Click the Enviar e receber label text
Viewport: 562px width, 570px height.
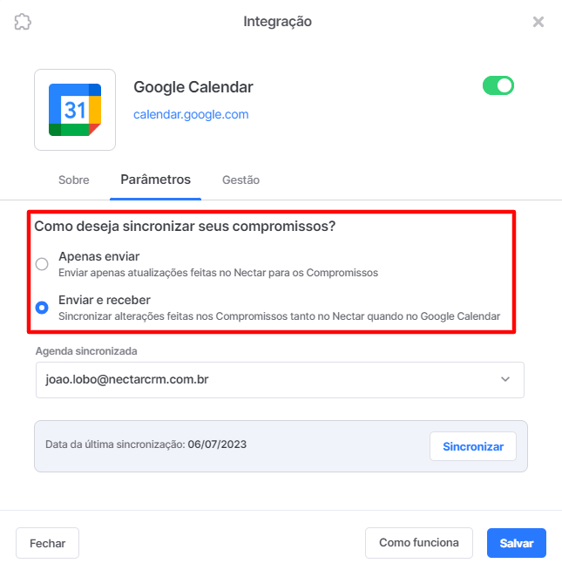pos(105,301)
